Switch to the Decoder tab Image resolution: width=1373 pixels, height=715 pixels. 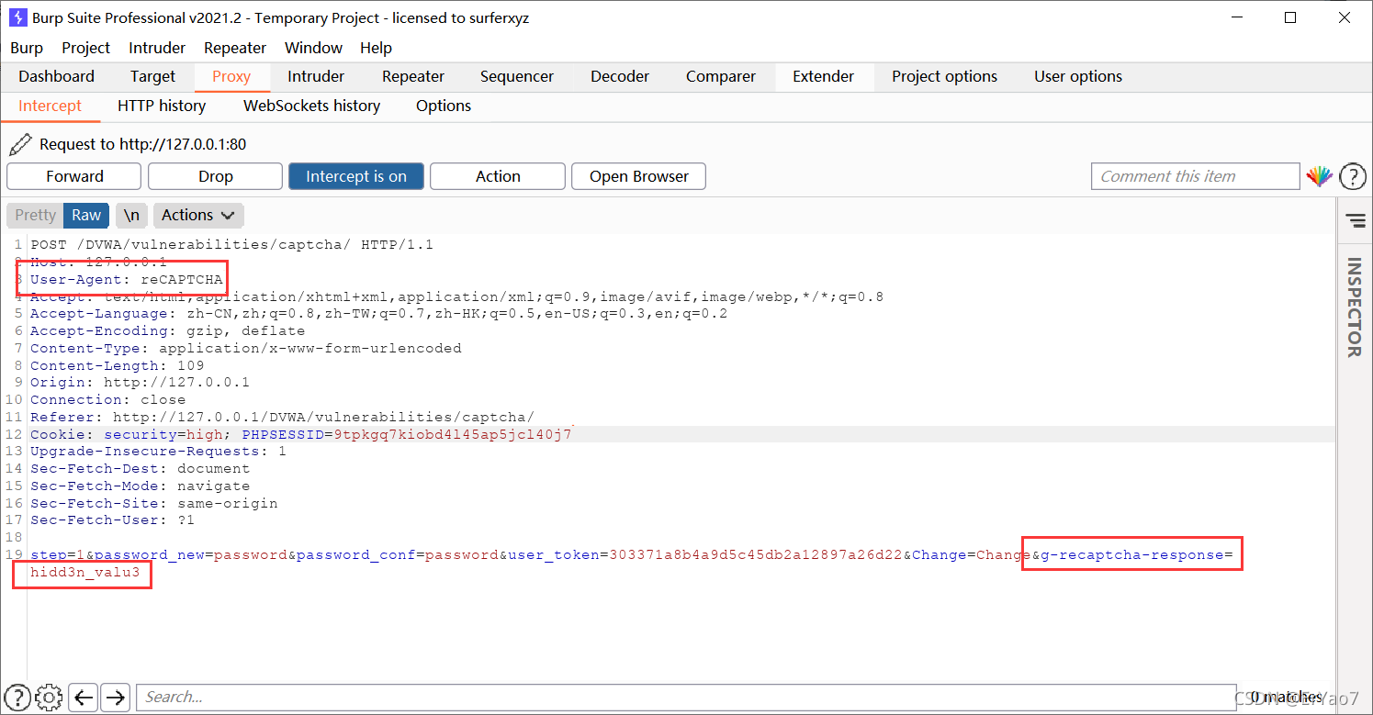(620, 76)
